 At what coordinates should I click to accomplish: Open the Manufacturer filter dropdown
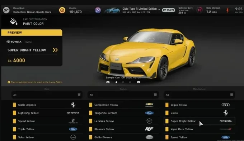(x=200, y=95)
